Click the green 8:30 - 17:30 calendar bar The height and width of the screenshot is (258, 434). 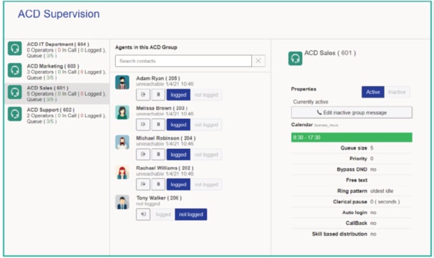(351, 137)
